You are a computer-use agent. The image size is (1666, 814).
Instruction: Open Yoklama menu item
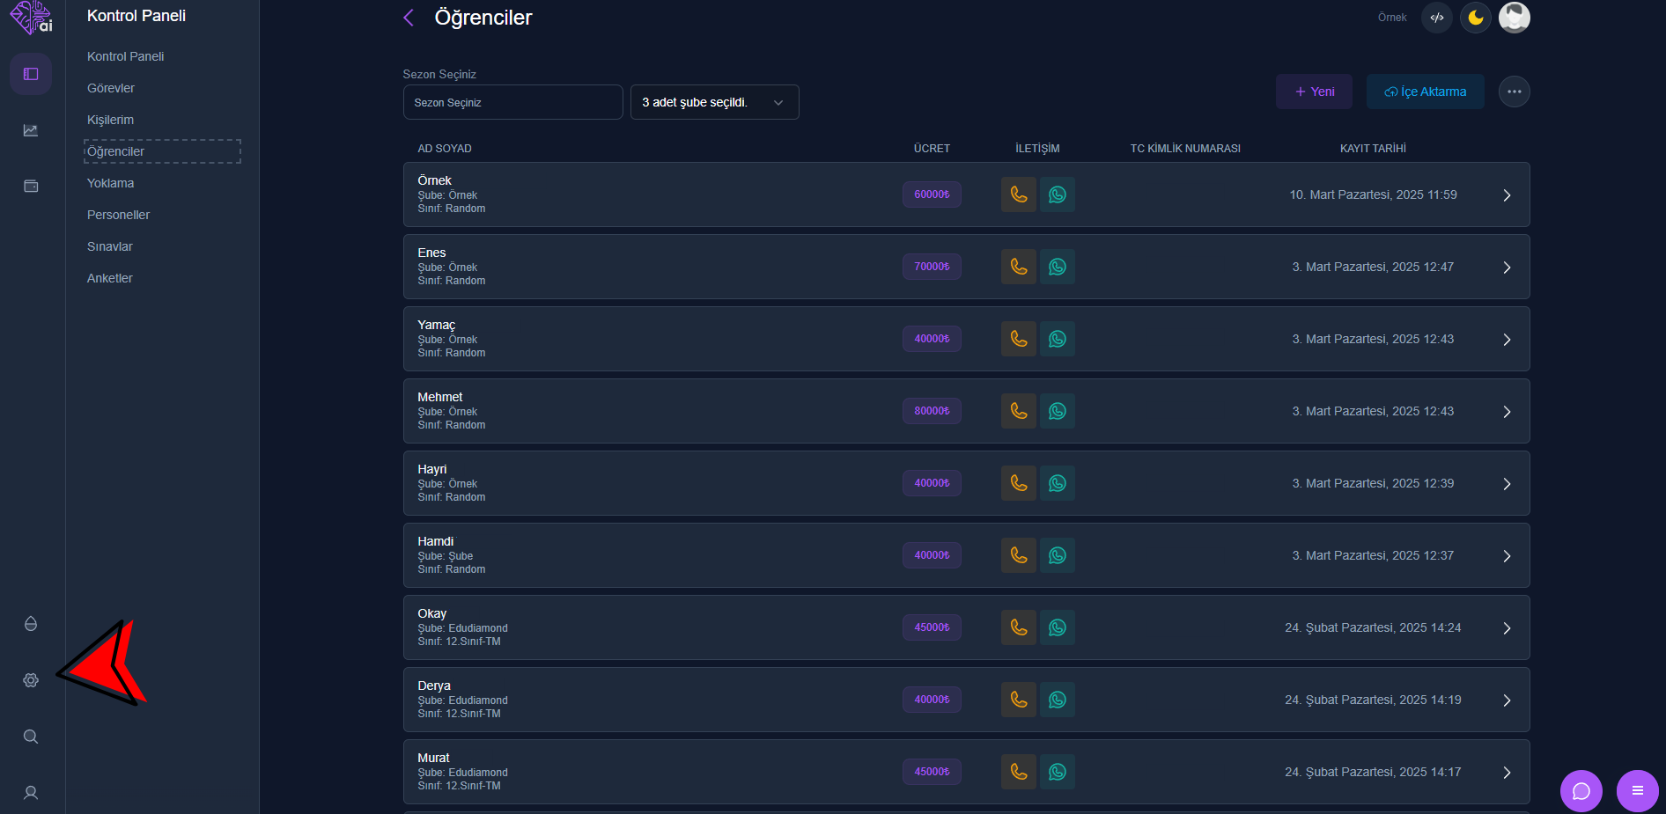(111, 183)
